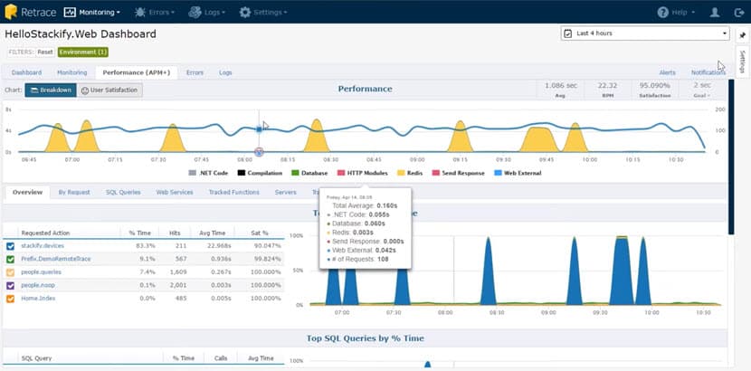Open the people.noop action link
The height and width of the screenshot is (371, 751).
[38, 285]
